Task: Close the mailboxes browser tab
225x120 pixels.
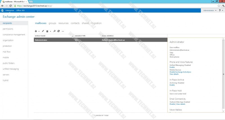Action: click(x=26, y=2)
